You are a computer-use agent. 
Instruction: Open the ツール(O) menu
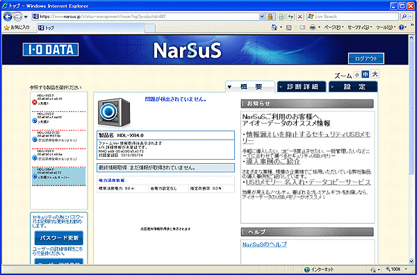coord(386,27)
